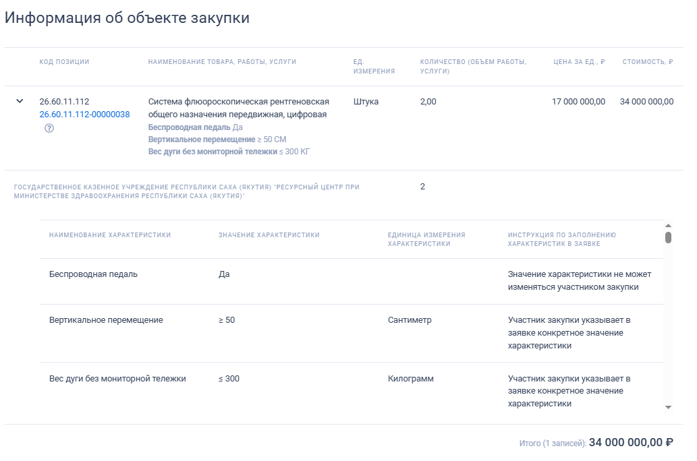Click the summary "Вес дуги без мониторной тележки ≤ 300 КГ"
697x461 pixels.
coord(229,152)
